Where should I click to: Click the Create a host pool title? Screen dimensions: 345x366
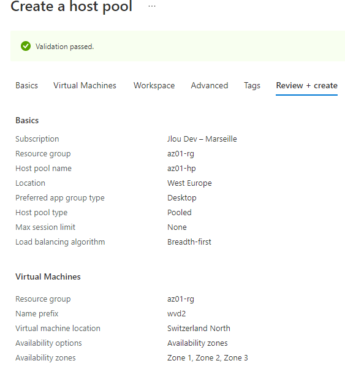[71, 6]
